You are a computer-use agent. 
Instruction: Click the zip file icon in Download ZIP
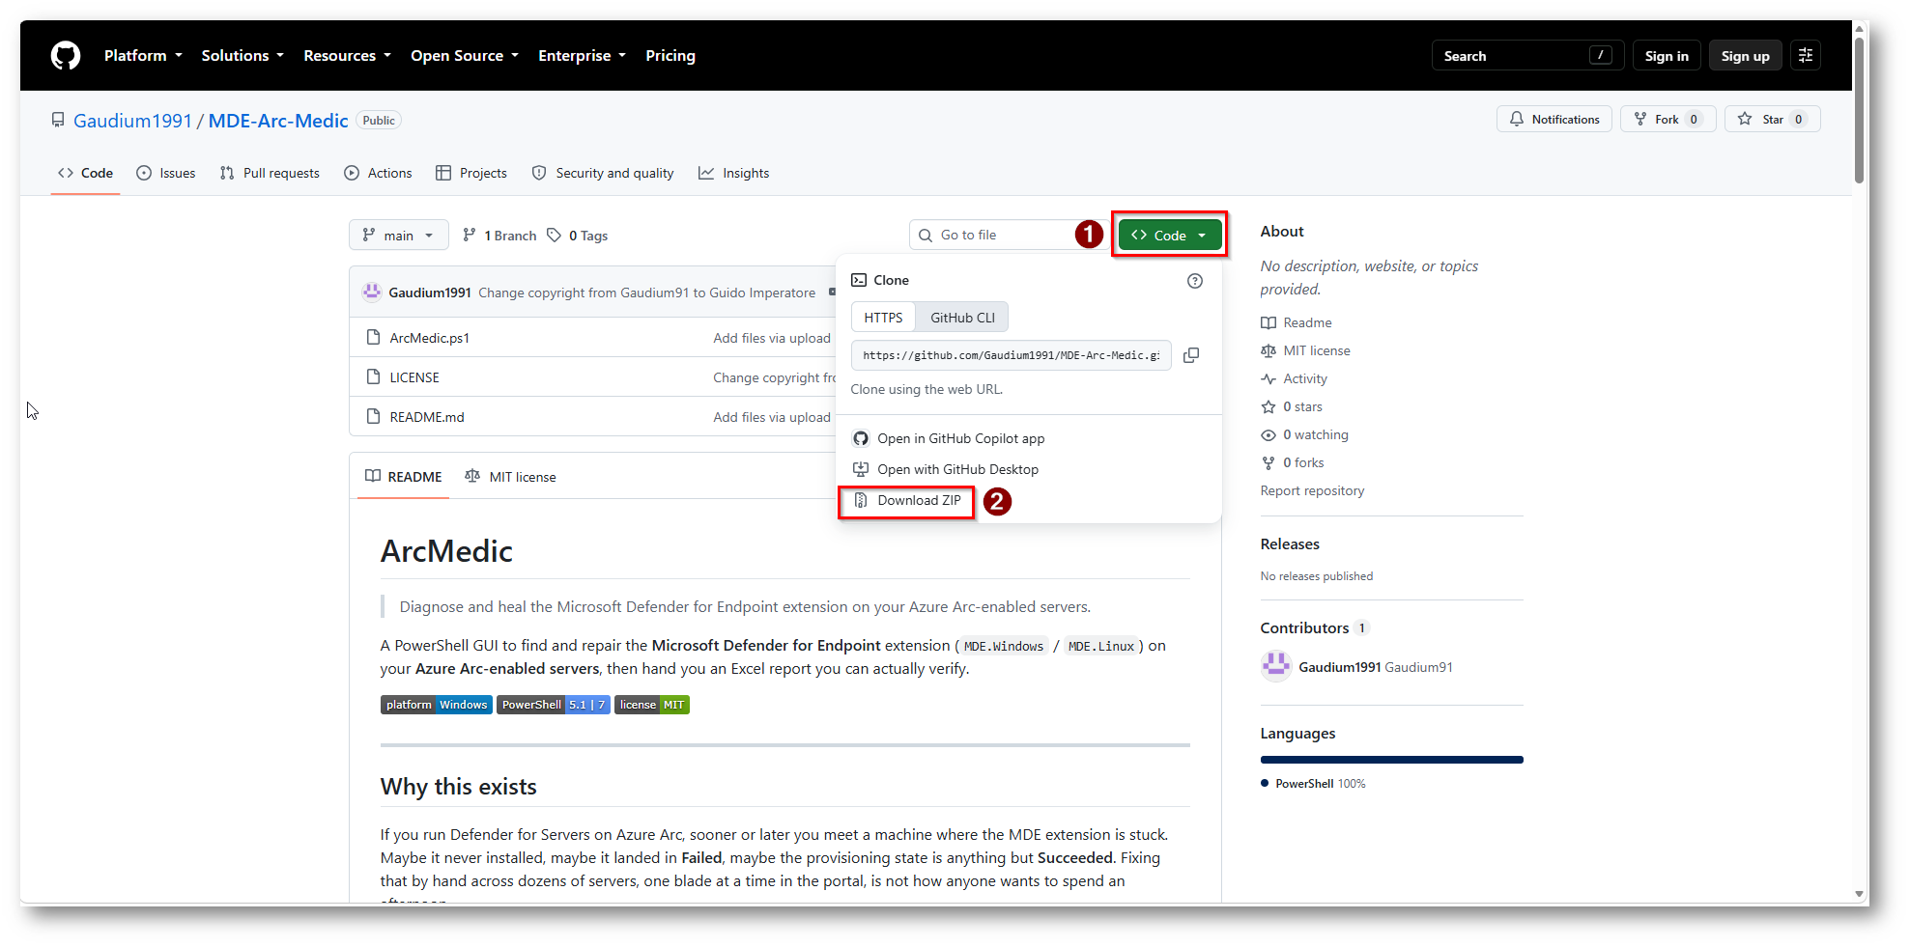click(x=861, y=500)
